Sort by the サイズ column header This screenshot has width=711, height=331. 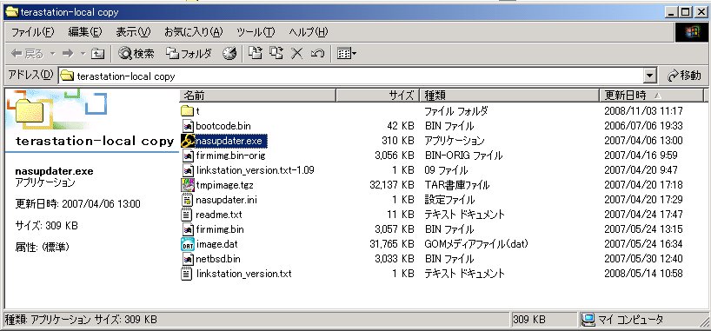tap(378, 96)
